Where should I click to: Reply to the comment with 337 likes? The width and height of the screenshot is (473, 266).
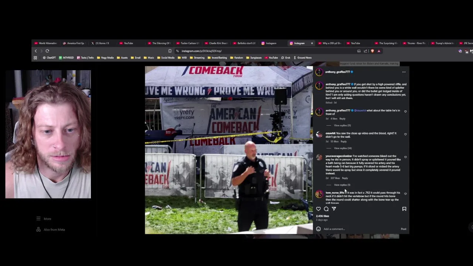(x=345, y=178)
